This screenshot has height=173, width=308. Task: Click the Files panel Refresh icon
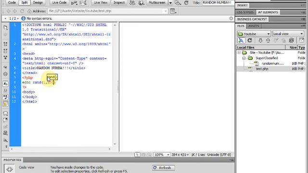tap(250, 40)
